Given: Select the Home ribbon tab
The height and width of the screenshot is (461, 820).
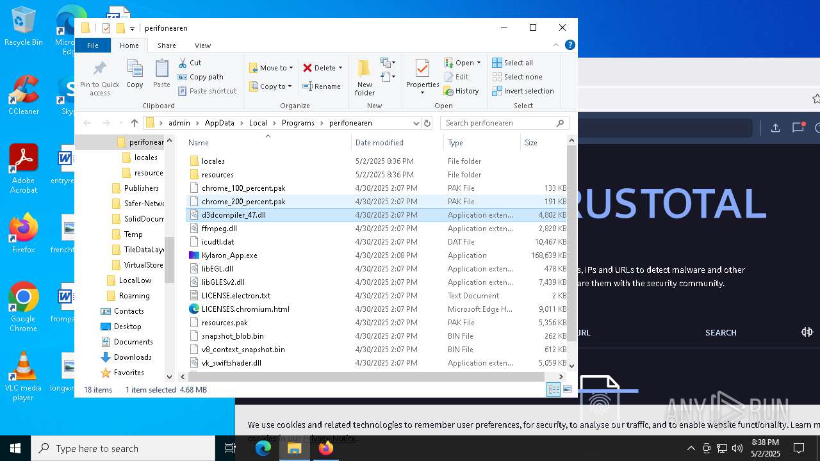Looking at the screenshot, I should [x=129, y=45].
